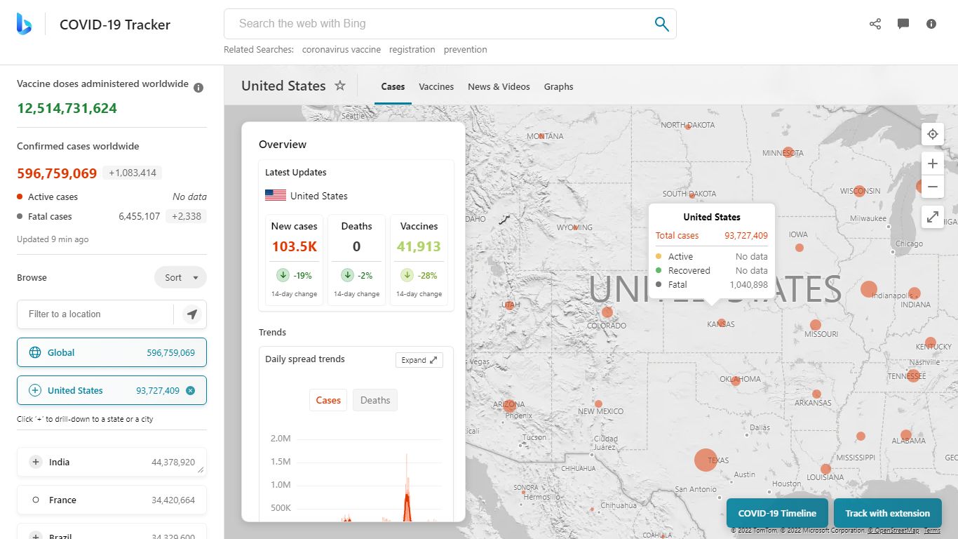Click the Texas case bubble on the map
Screen dimensions: 958x539
click(x=706, y=460)
